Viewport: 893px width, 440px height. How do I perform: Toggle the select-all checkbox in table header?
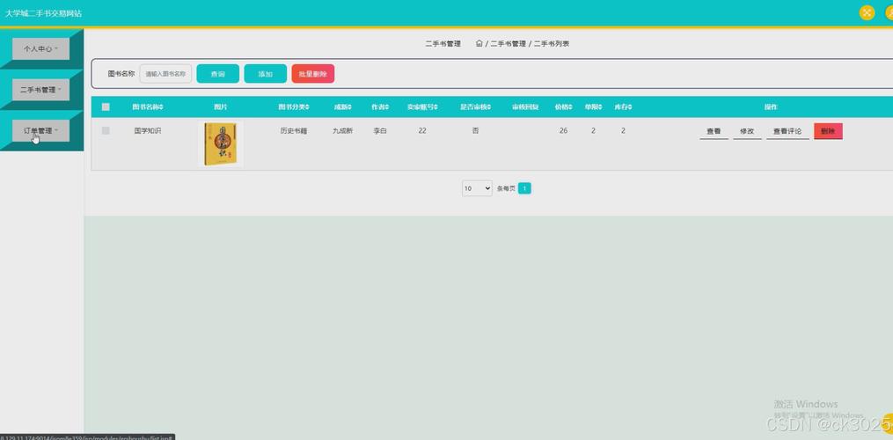[106, 107]
